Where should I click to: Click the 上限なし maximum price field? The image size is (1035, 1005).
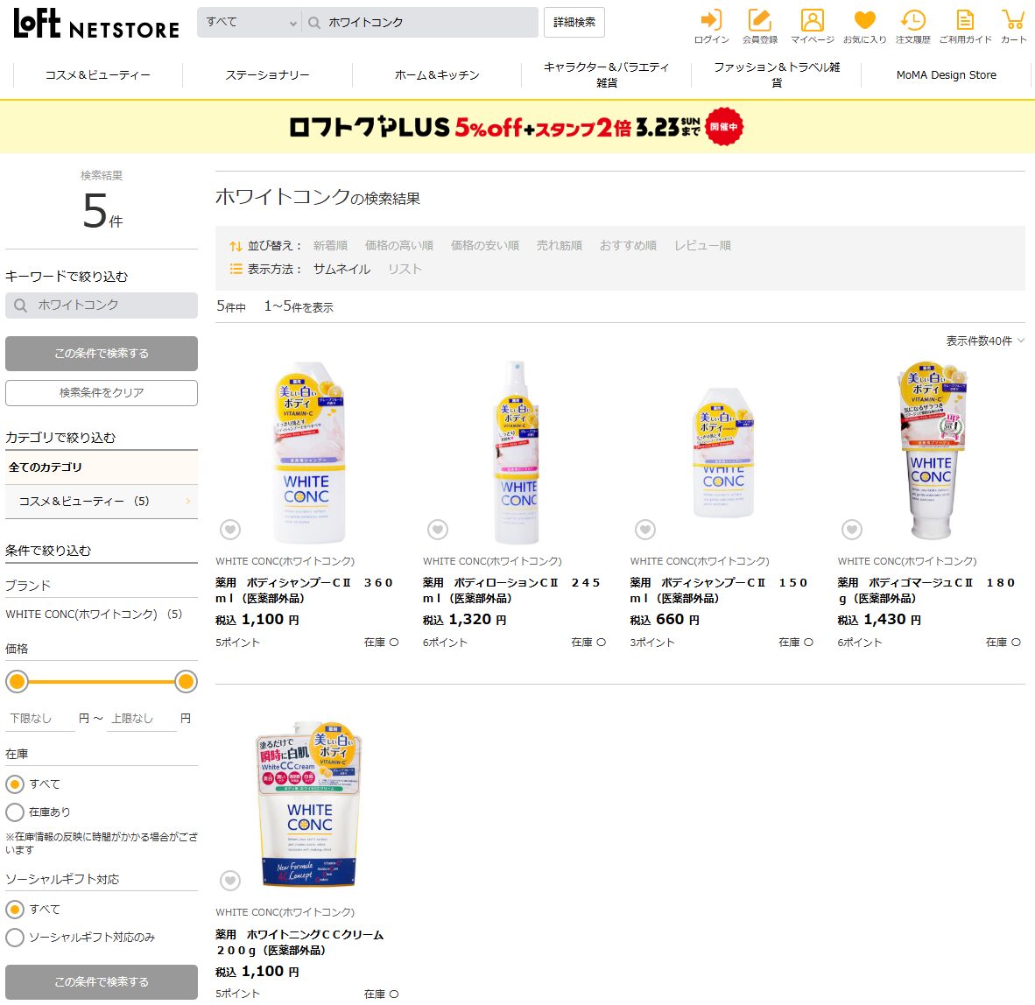pos(141,719)
